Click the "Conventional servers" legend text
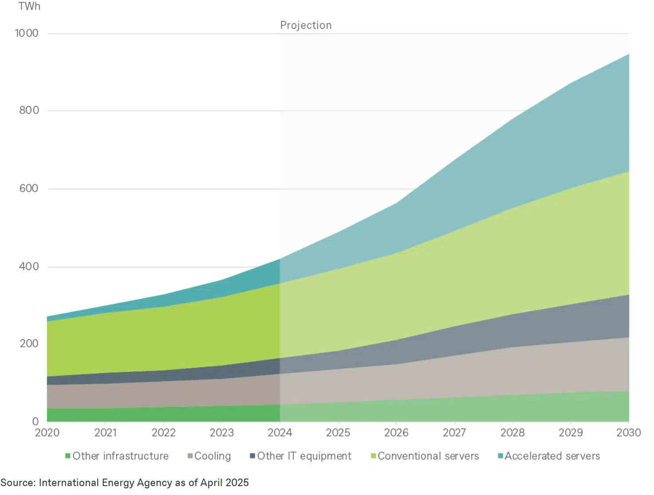Image resolution: width=654 pixels, height=495 pixels. click(x=428, y=456)
